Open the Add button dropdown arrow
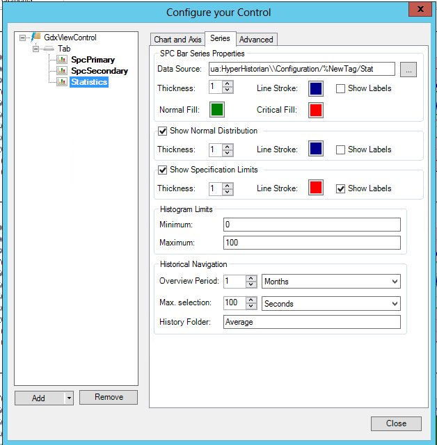Screen dimensions: 437x445 point(69,398)
